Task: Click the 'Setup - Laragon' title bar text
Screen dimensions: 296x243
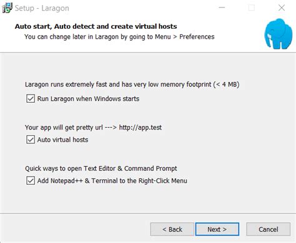Action: [42, 8]
